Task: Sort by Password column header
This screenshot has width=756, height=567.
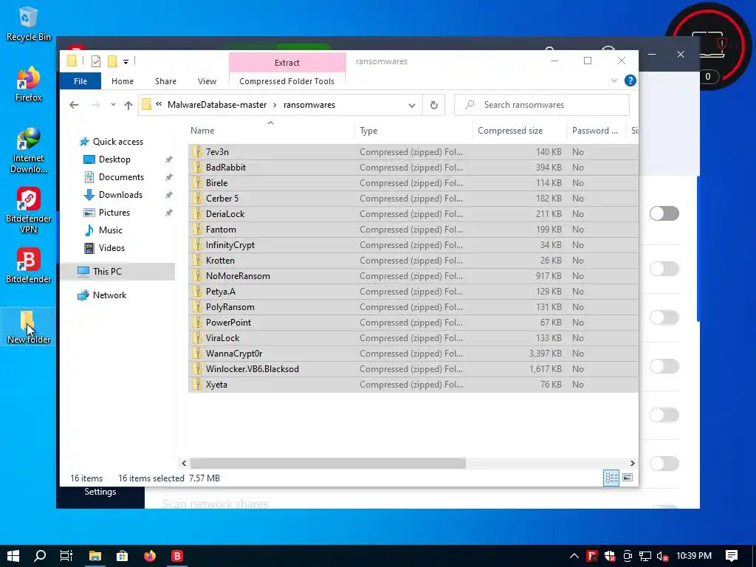Action: click(x=597, y=130)
